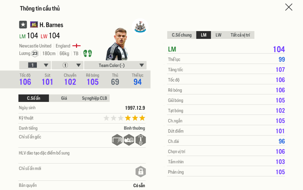This screenshot has width=303, height=190.
Task: Show stats for the LW position
Action: coord(218,35)
